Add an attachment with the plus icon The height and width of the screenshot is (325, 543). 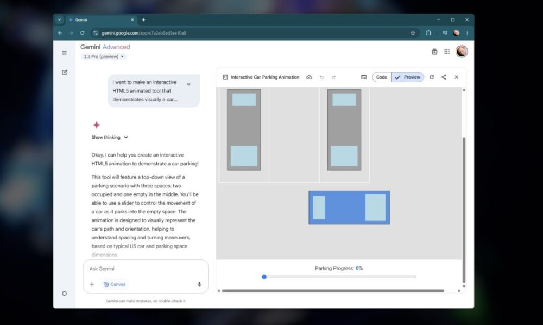pyautogui.click(x=92, y=284)
